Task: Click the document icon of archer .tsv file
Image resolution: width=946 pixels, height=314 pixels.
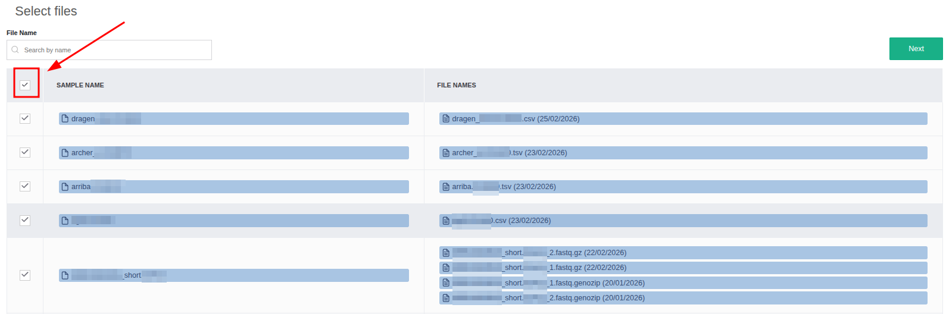Action: pyautogui.click(x=446, y=153)
